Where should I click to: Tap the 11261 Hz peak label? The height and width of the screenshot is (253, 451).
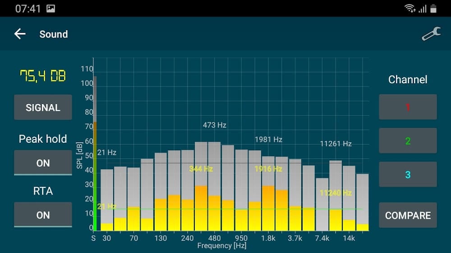pos(336,144)
